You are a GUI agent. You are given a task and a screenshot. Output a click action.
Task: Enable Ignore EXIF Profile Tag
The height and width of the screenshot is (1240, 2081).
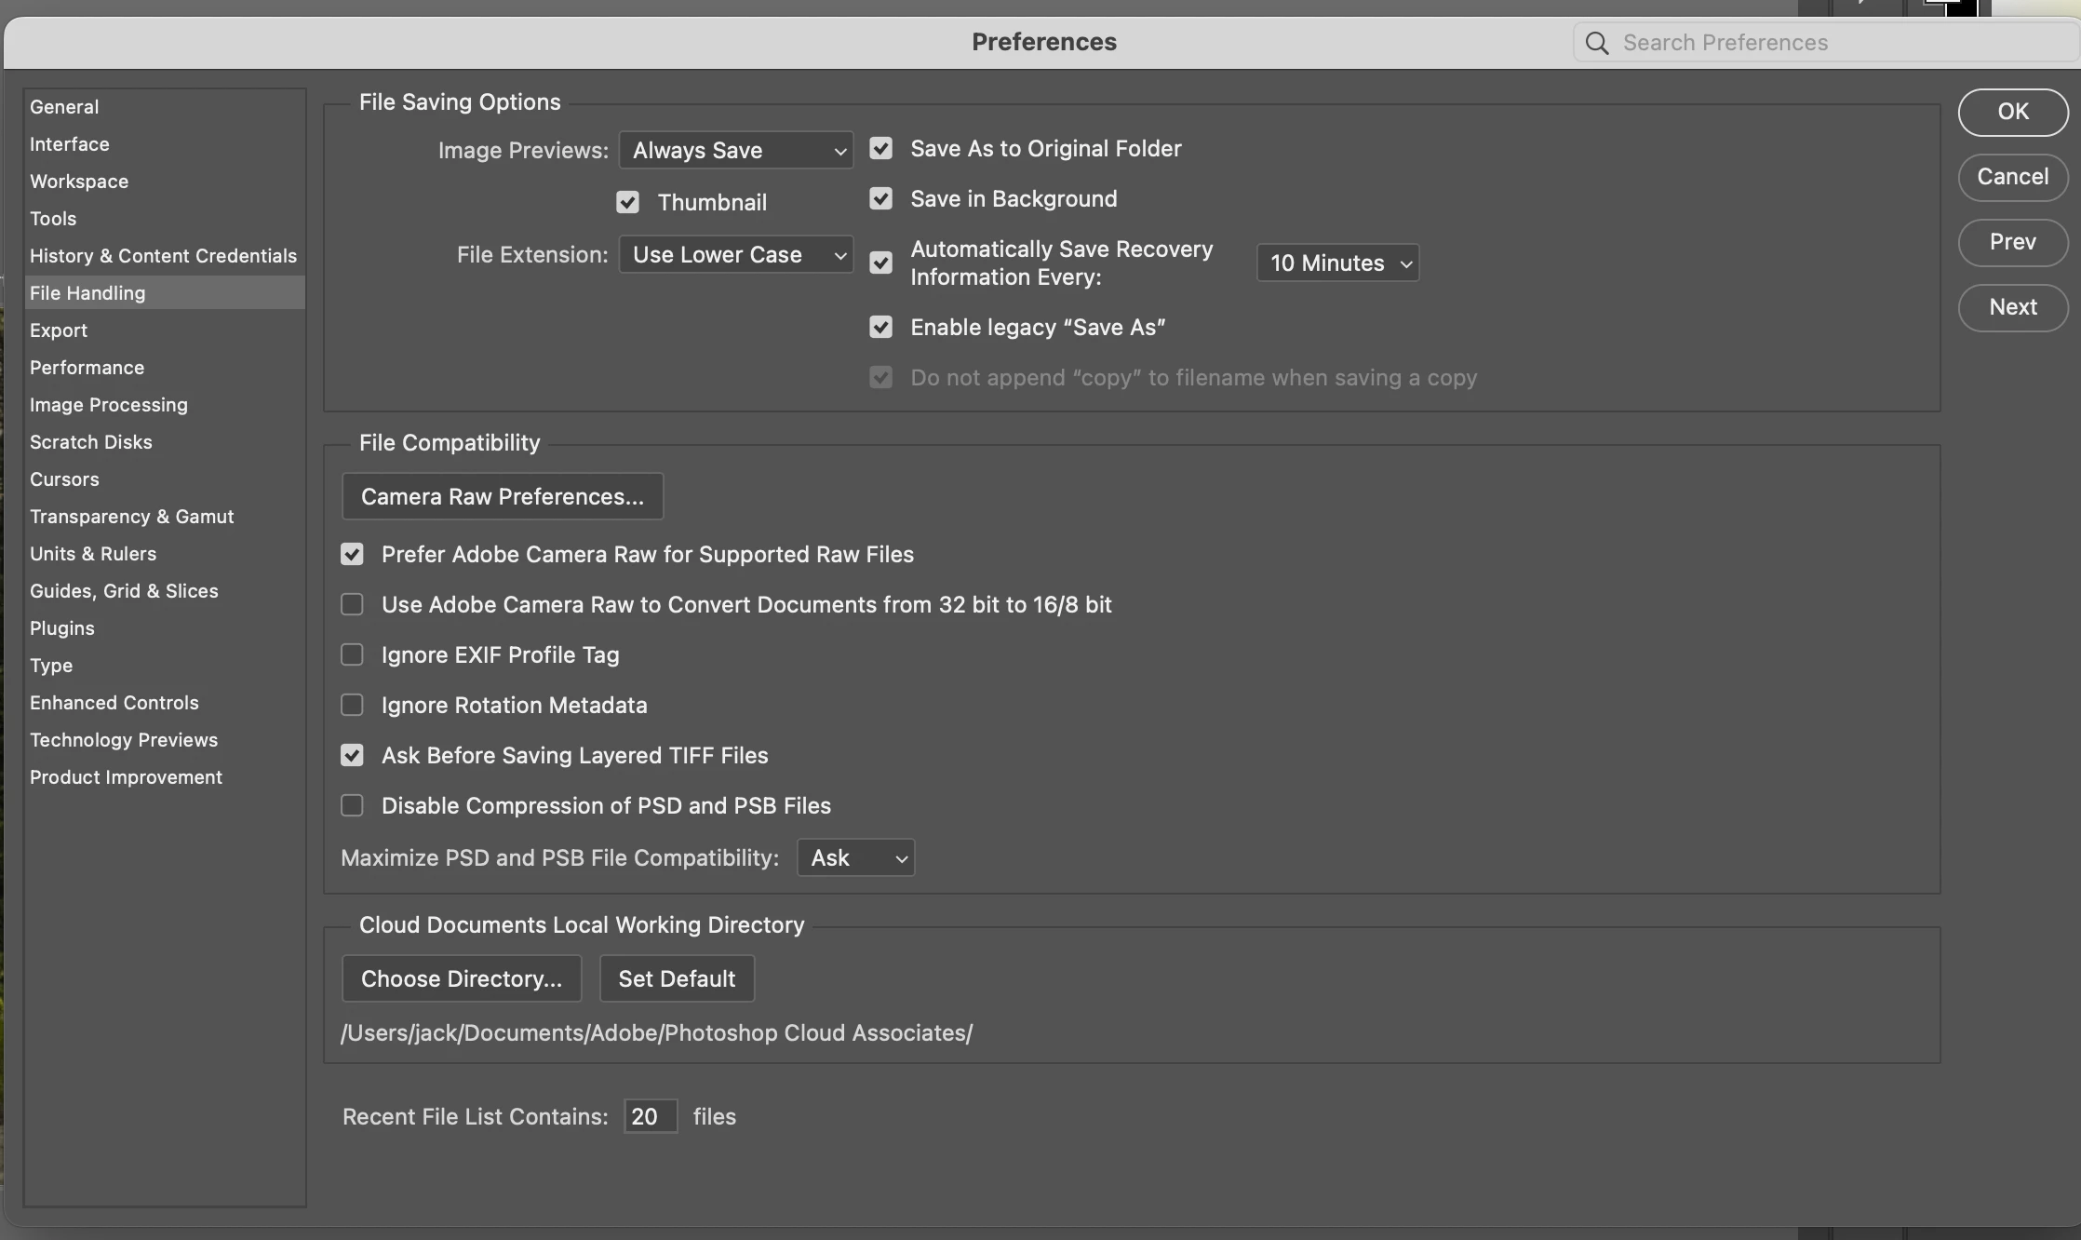352,655
